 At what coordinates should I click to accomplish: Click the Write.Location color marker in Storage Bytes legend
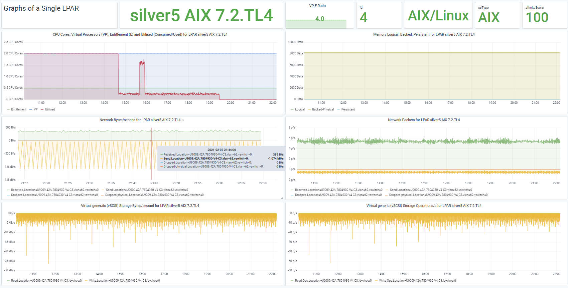pos(87,281)
